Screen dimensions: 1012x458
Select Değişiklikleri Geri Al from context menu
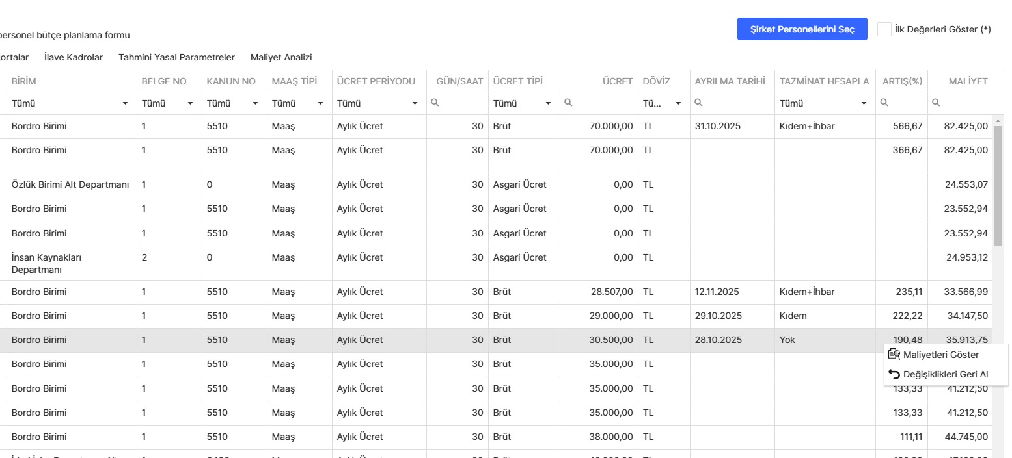[945, 374]
